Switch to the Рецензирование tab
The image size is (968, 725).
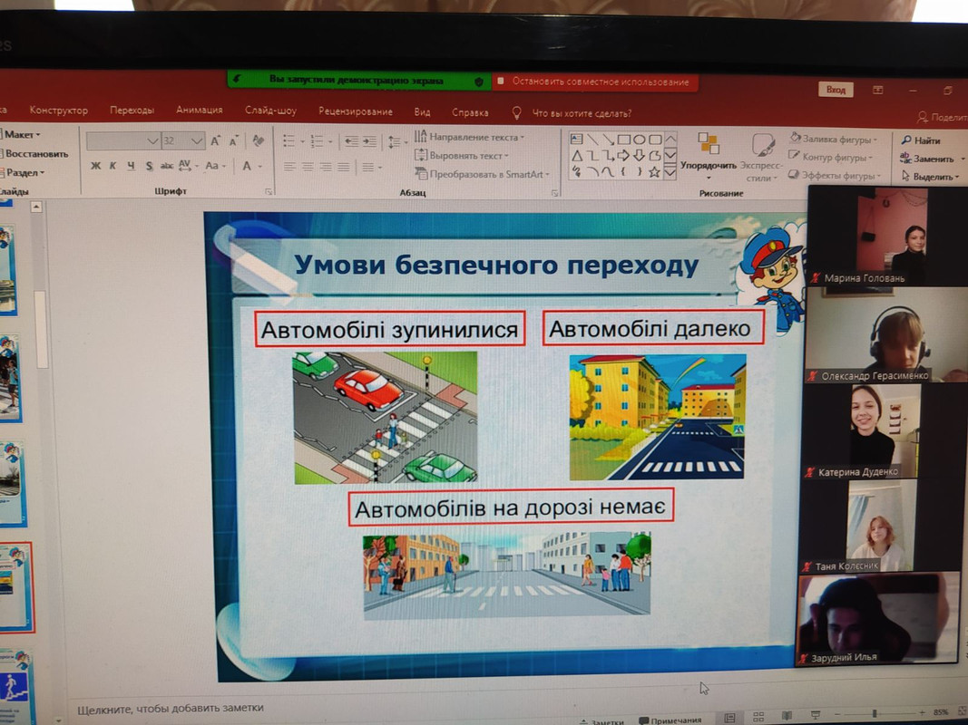point(356,111)
